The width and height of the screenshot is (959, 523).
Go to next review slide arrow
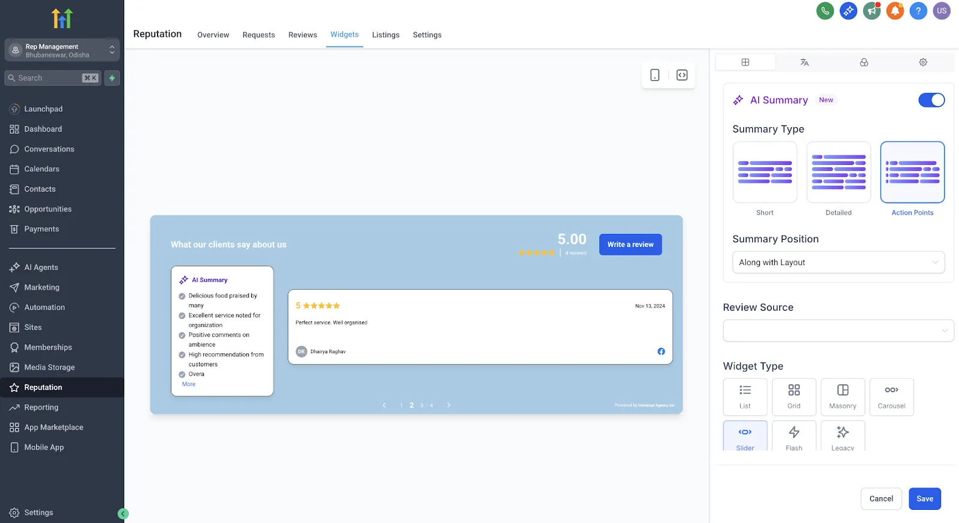448,405
